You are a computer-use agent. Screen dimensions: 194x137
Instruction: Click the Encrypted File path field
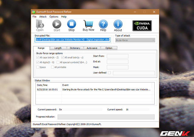[72, 40]
